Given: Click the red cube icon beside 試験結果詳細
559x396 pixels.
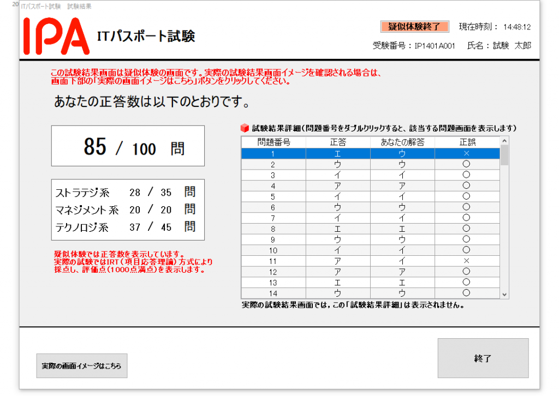Looking at the screenshot, I should click(x=245, y=128).
